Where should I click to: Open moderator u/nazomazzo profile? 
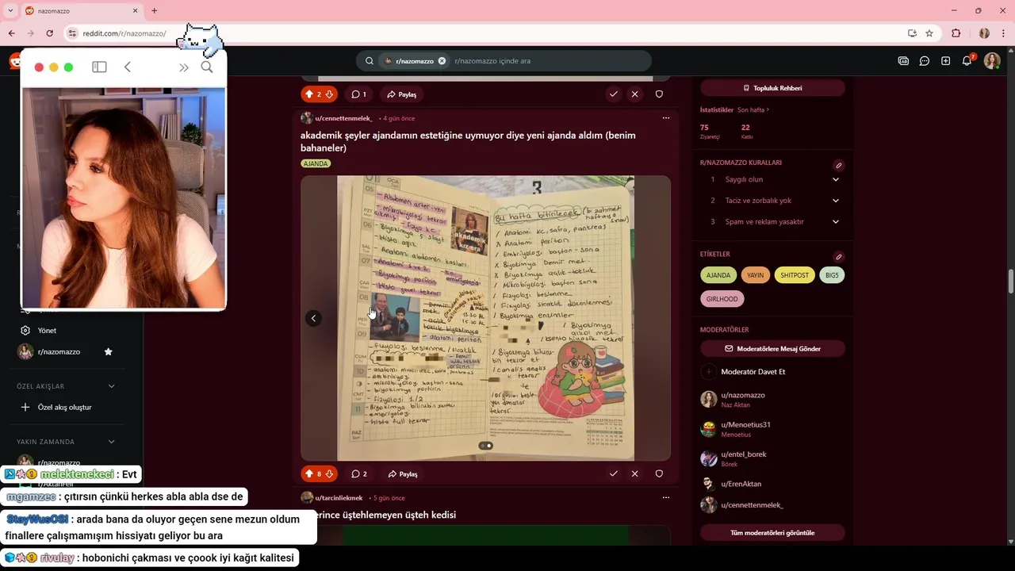click(742, 395)
